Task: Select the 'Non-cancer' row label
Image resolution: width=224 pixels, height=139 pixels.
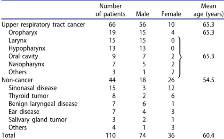Action: pyautogui.click(x=17, y=80)
